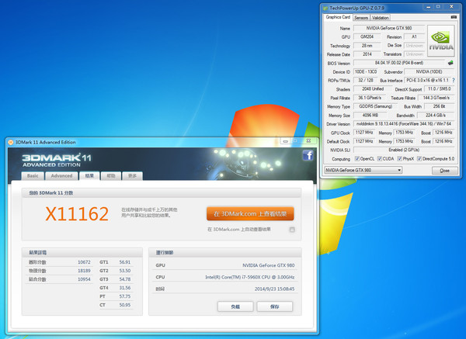Click the Memory Type value GDDR5 (Samsung)
466x339 pixels.
375,106
